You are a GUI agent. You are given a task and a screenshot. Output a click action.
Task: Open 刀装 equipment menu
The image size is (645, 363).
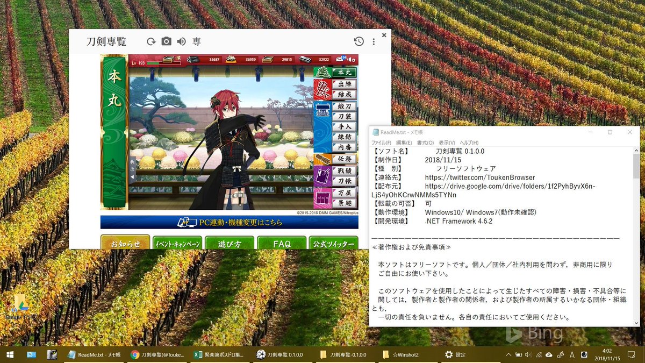click(x=344, y=116)
